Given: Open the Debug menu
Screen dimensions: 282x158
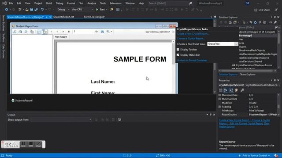Looking at the screenshot, I should pos(59,3).
